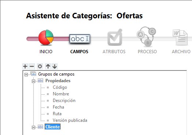Image resolution: width=192 pixels, height=135 pixels.
Task: Collapse the Cliente group node
Action: (33, 127)
